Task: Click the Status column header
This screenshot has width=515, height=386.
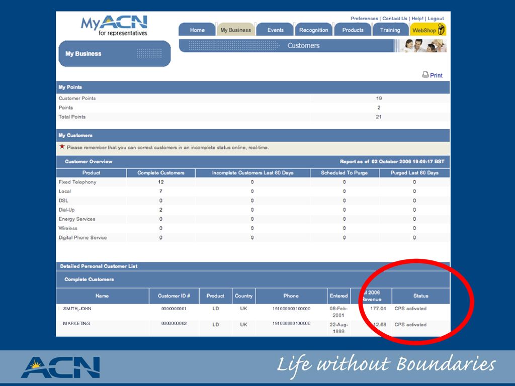Action: tap(421, 296)
